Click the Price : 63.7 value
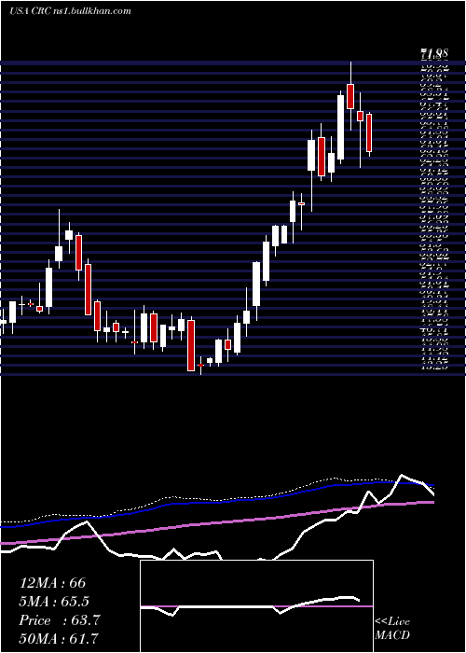This screenshot has width=466, height=653. [x=59, y=620]
